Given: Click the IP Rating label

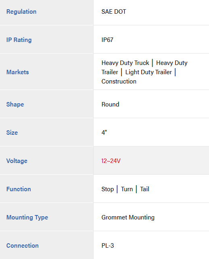Looking at the screenshot, I should (19, 40).
